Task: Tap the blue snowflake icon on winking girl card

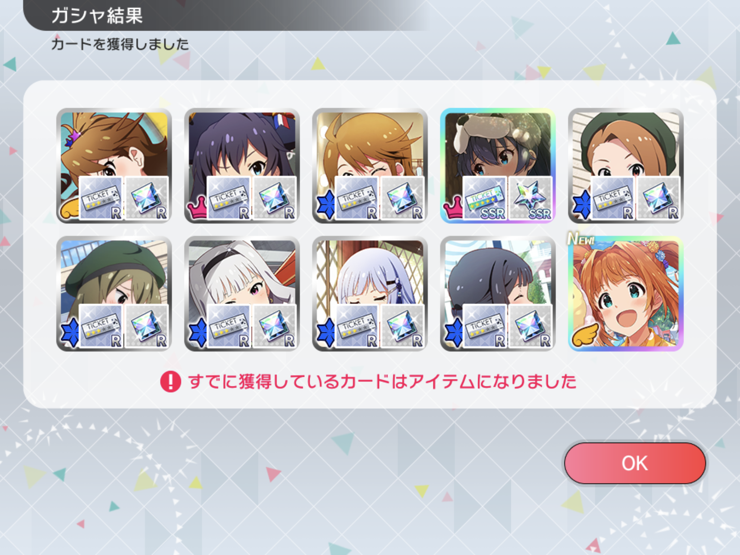Action: 326,205
